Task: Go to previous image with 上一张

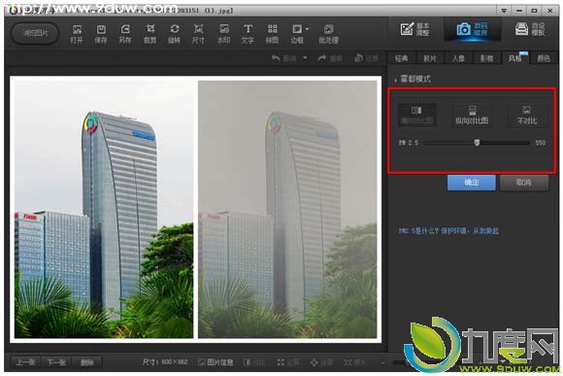Action: point(26,361)
